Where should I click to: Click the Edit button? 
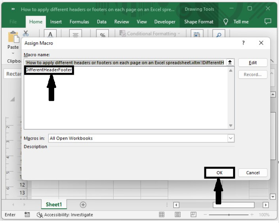pyautogui.click(x=253, y=63)
